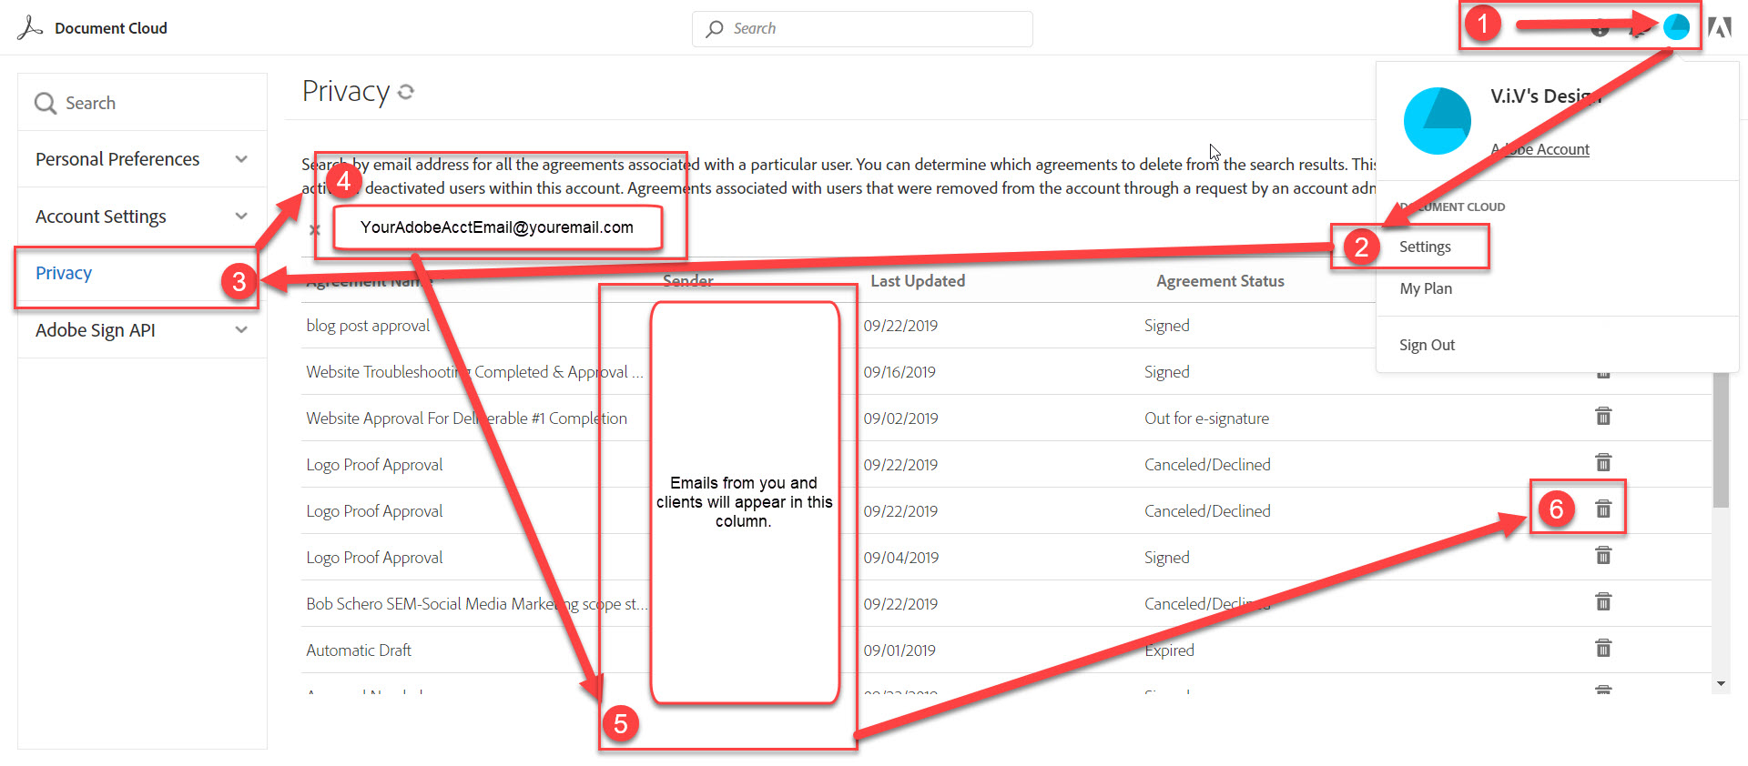Image resolution: width=1748 pixels, height=766 pixels.
Task: Open Website Troubleshooting Completed & Approval agreement
Action: pyautogui.click(x=474, y=372)
